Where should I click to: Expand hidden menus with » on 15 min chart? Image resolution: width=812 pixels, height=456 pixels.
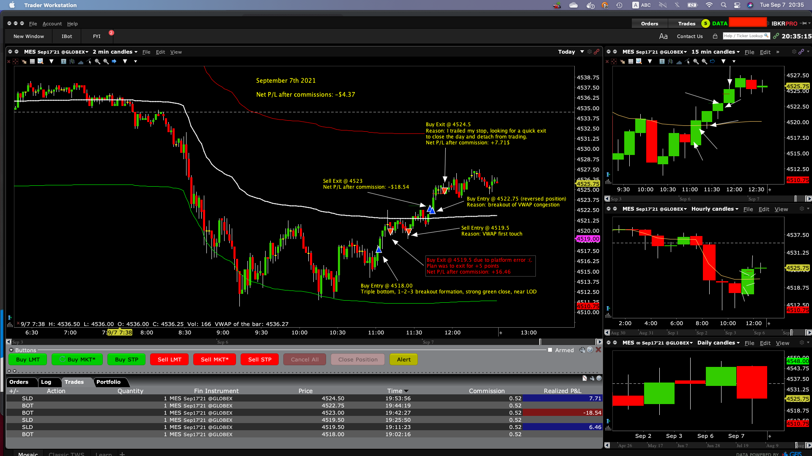[778, 52]
